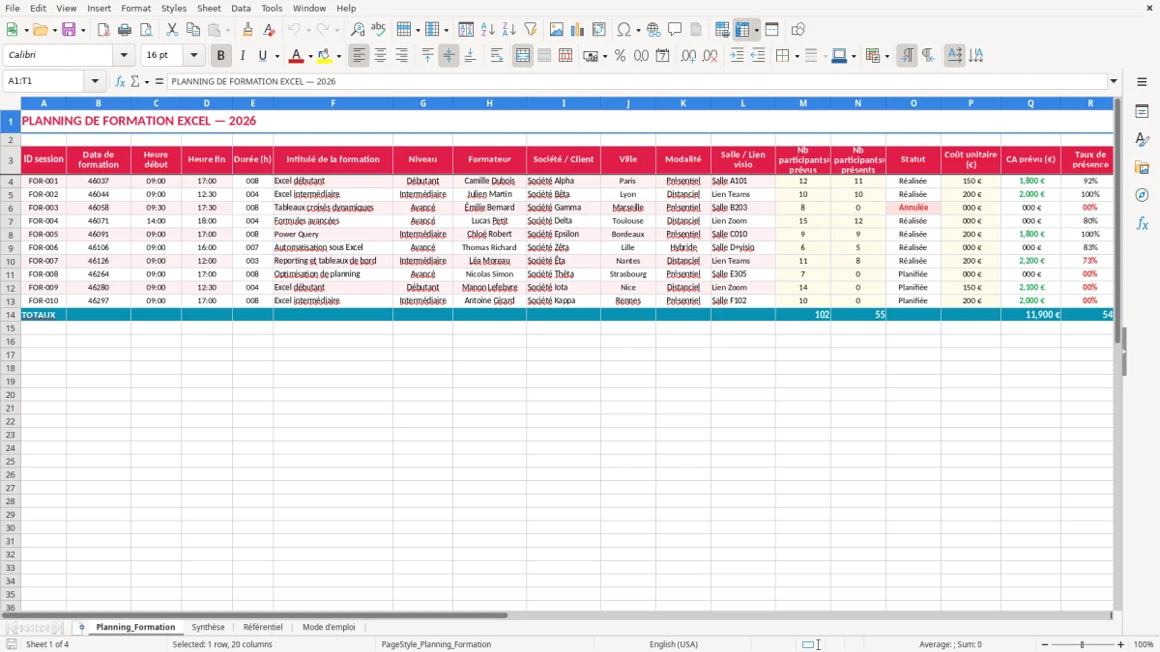Toggle Left-To-Right text direction
The height and width of the screenshot is (652, 1160).
[907, 56]
